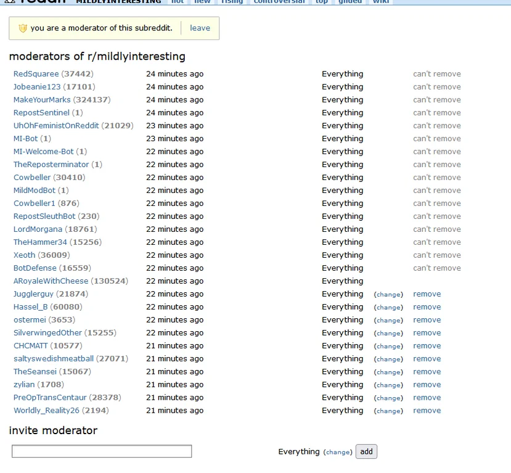The image size is (511, 473).
Task: Change permissions for CHCMATT
Action: point(388,347)
